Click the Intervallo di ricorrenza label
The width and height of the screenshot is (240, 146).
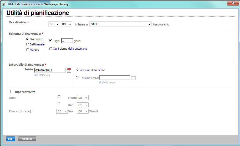click(26, 65)
